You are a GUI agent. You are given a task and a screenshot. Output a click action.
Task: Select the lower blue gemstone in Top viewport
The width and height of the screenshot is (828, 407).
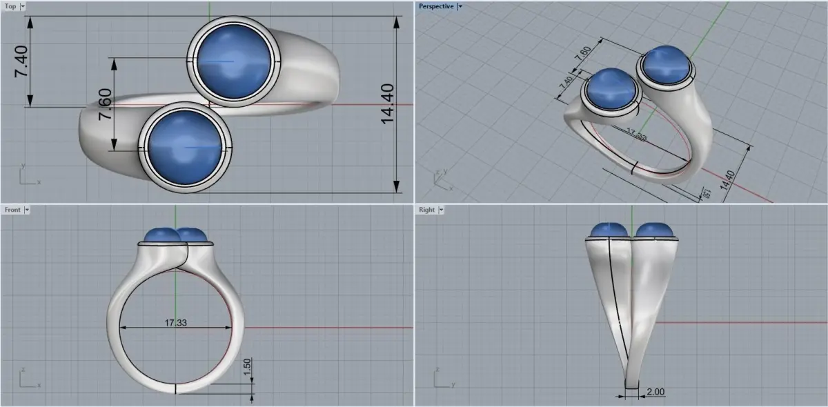coord(184,146)
